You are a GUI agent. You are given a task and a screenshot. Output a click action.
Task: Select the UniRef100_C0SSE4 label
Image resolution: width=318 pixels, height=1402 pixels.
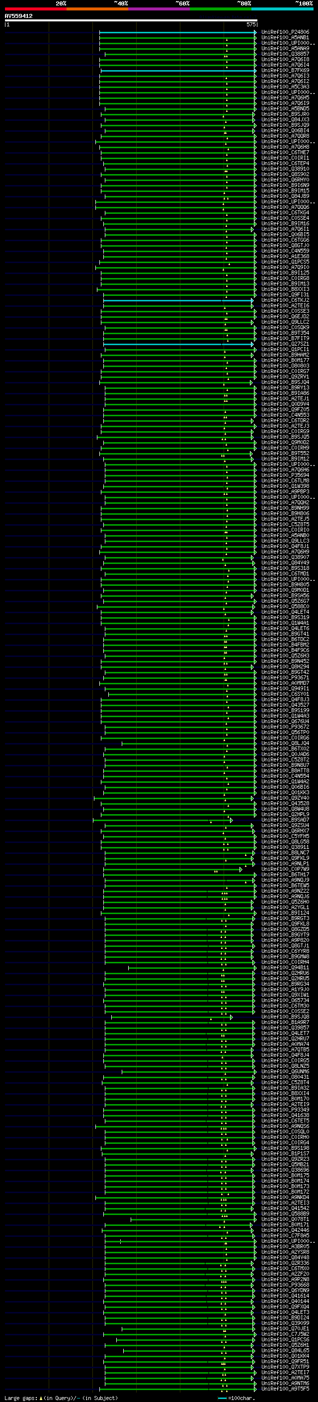[x=285, y=218]
